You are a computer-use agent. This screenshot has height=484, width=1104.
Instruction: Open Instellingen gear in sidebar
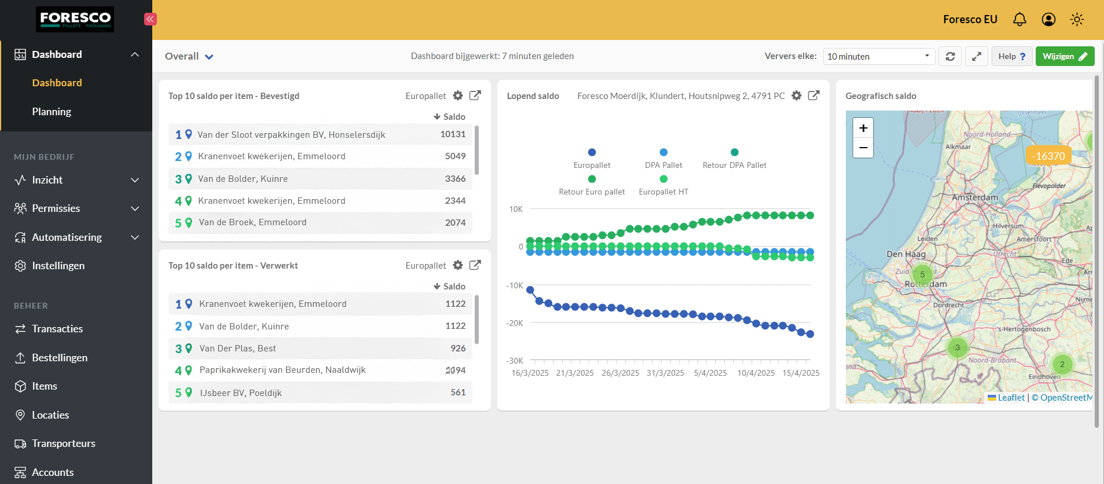(20, 266)
